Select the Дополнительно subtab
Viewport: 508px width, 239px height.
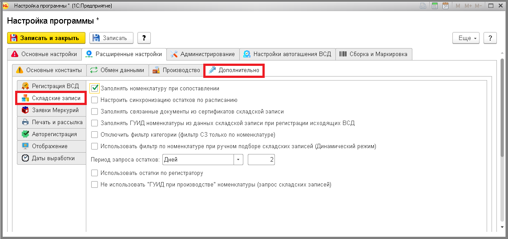pyautogui.click(x=234, y=70)
